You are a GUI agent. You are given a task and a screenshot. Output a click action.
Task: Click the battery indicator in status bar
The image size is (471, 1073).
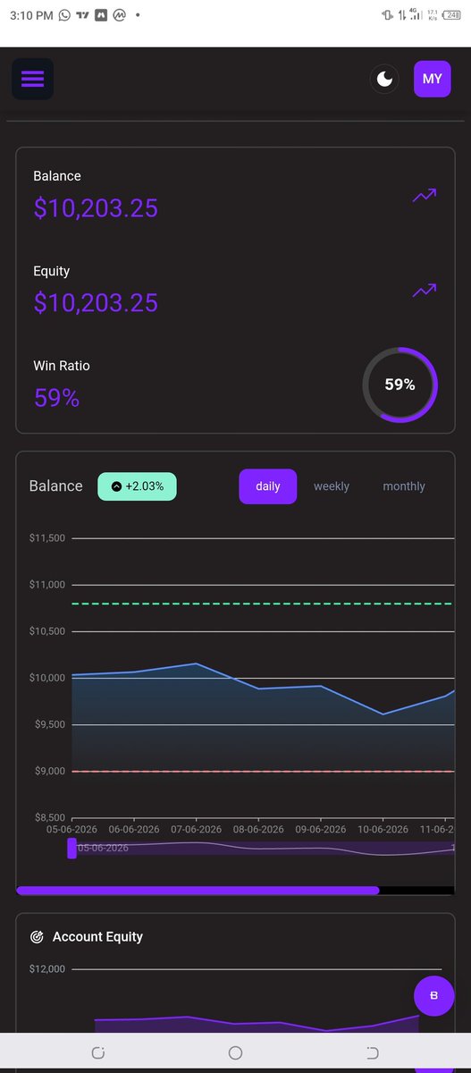pyautogui.click(x=450, y=15)
